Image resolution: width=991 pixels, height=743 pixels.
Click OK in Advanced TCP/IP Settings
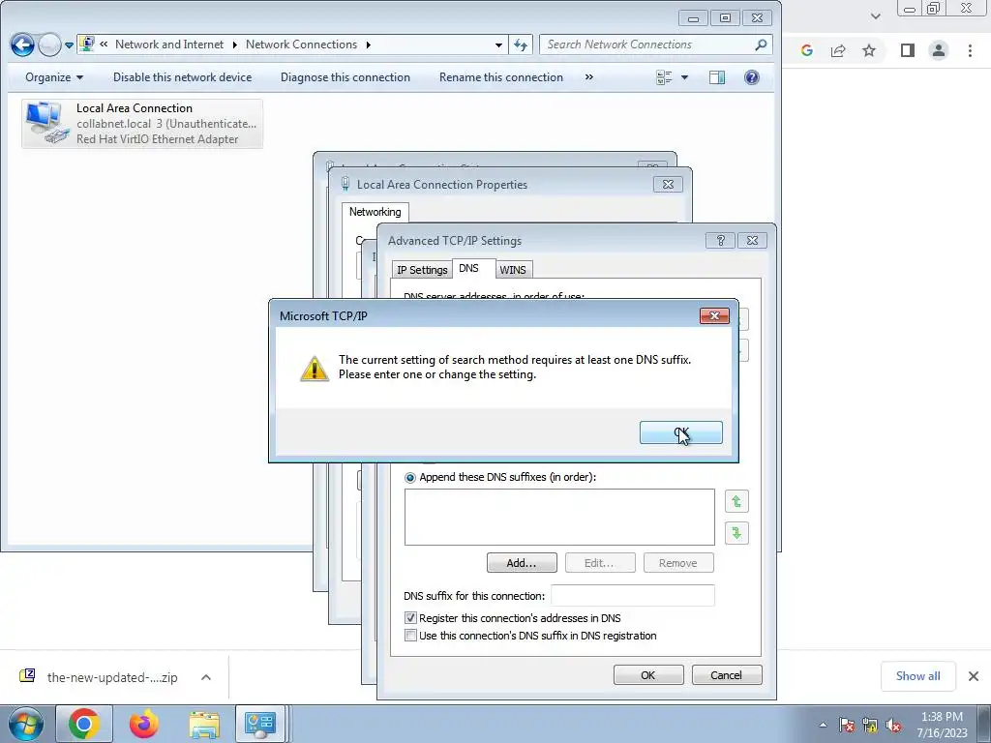click(647, 675)
